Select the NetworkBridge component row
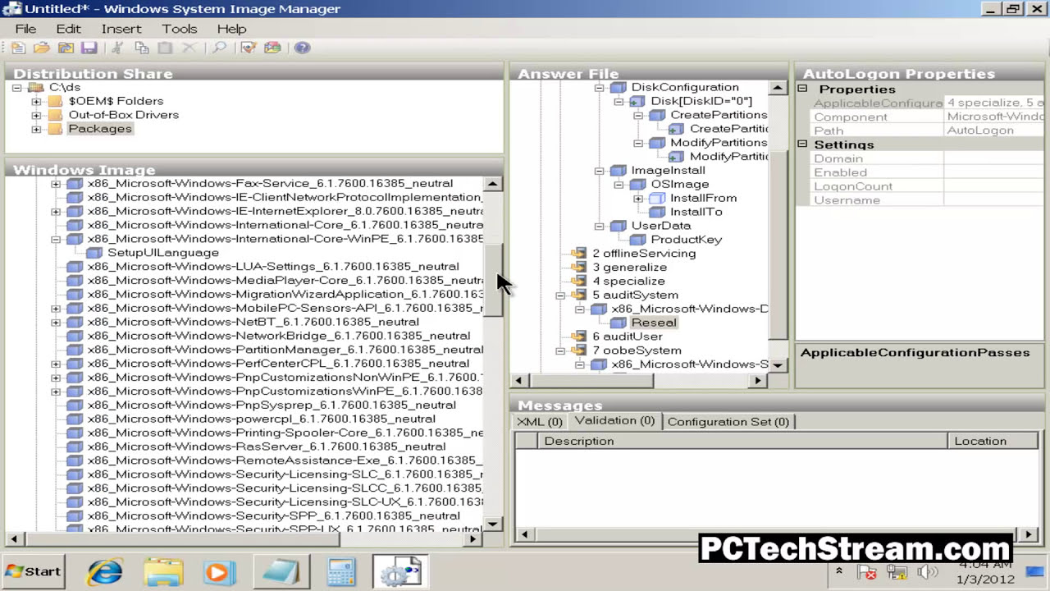1050x591 pixels. tap(279, 336)
